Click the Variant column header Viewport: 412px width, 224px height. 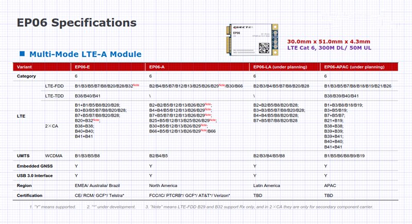[x=24, y=67]
